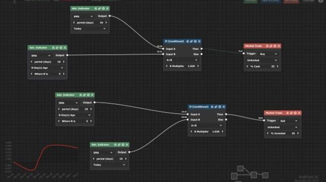Open Today dropdown in topmost Adv. Indicator node

point(89,29)
